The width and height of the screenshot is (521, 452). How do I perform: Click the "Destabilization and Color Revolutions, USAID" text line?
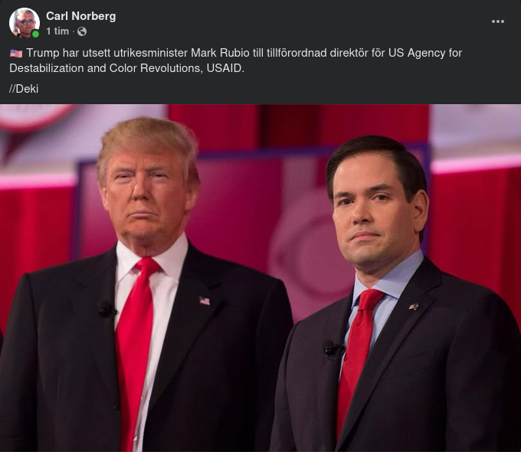126,68
